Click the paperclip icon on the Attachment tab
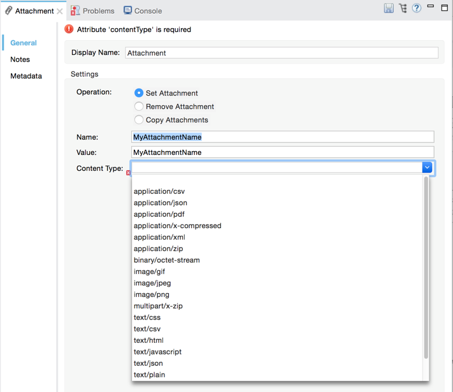 [8, 11]
